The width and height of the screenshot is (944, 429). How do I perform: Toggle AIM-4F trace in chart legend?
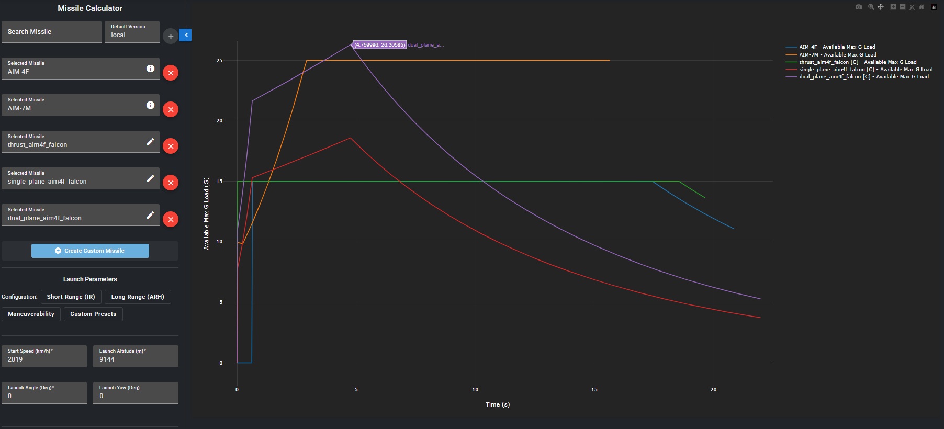[836, 47]
